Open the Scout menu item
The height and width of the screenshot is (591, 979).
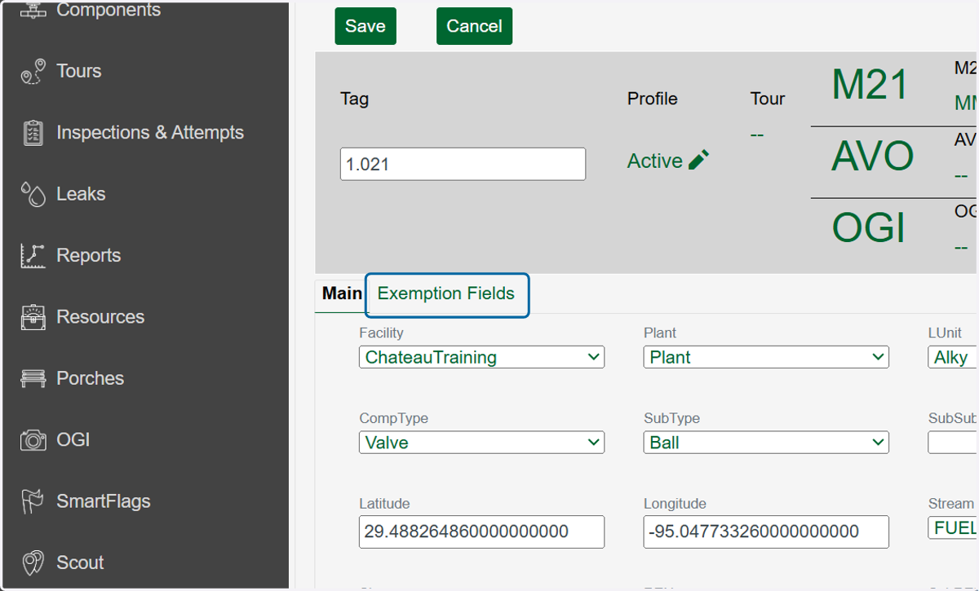click(80, 562)
